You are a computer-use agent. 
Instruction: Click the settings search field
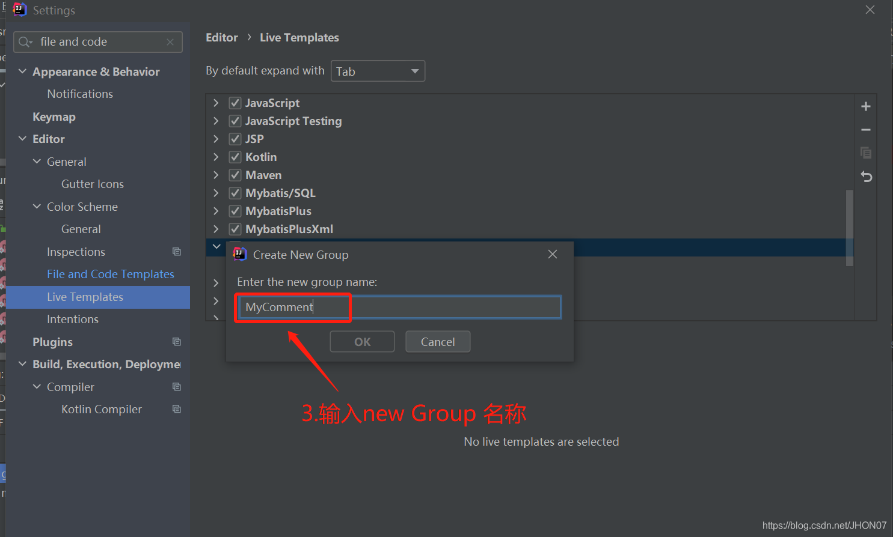click(x=98, y=42)
